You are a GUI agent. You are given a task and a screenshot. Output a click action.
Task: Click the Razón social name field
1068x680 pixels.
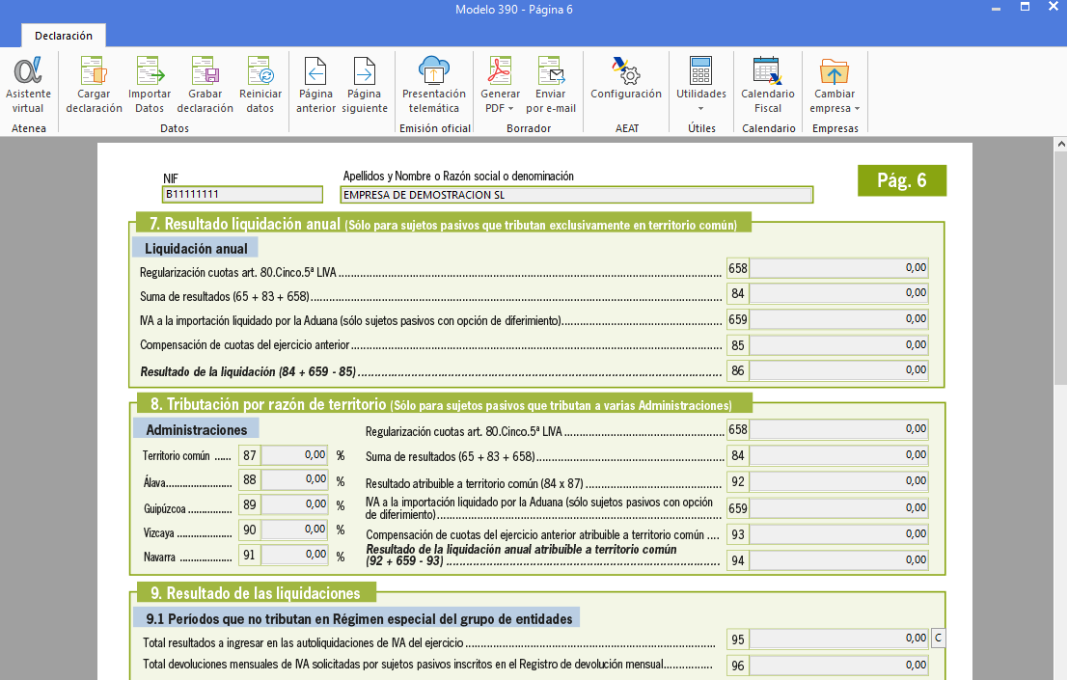[576, 195]
